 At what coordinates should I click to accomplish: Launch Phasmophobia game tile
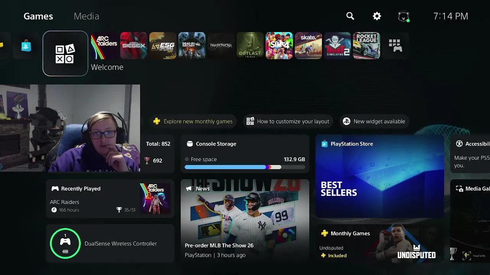click(x=221, y=46)
